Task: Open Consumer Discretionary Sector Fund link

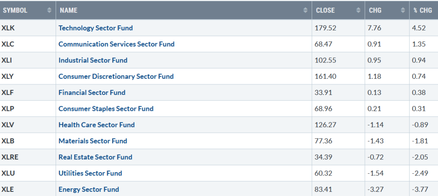Action: click(x=116, y=76)
